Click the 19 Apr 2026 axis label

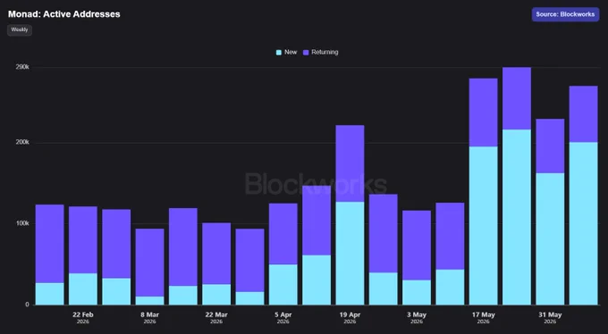click(x=350, y=318)
